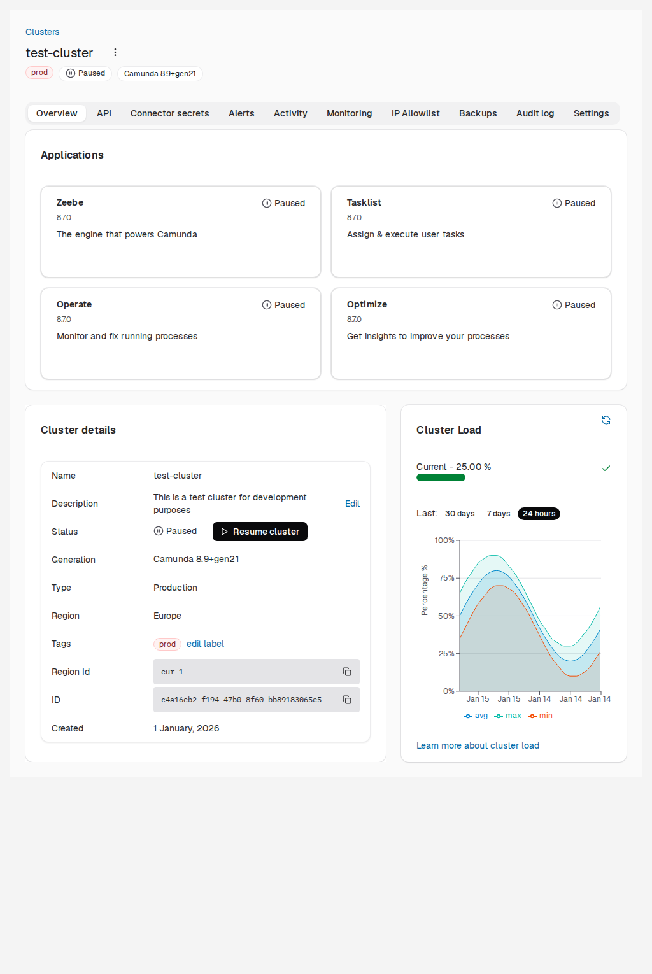Click the Paused status badge in the header
Screen dimensions: 652x974
[85, 73]
